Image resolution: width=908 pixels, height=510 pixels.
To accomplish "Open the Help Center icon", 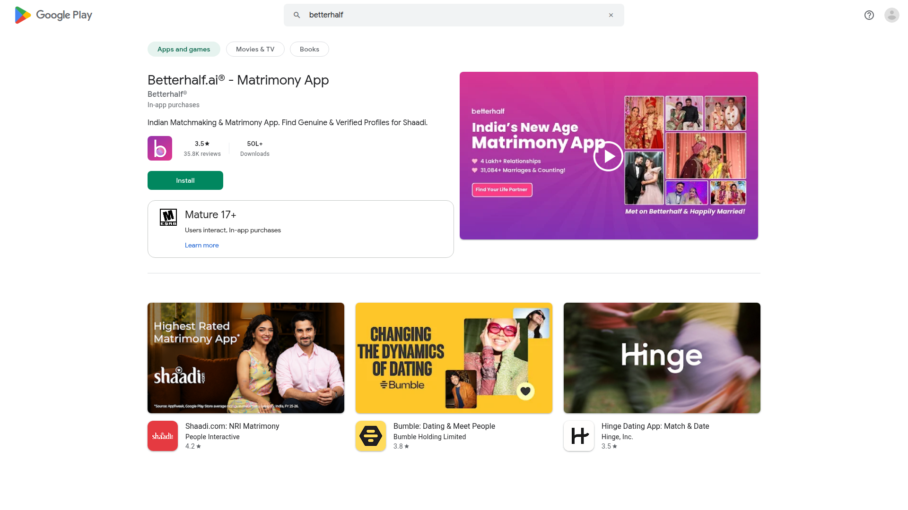I will click(869, 15).
